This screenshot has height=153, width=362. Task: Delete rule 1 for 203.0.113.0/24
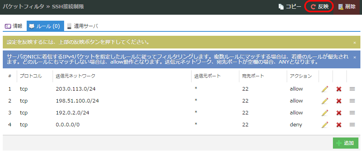339,89
